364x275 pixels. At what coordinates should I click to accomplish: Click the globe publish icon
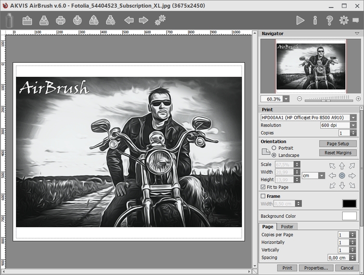[77, 20]
